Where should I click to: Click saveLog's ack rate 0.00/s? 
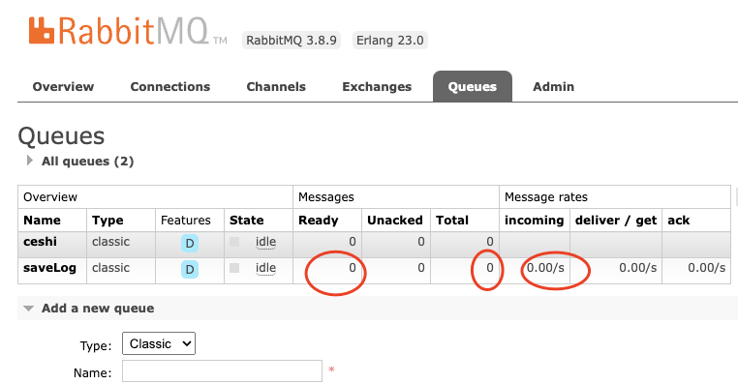point(706,268)
